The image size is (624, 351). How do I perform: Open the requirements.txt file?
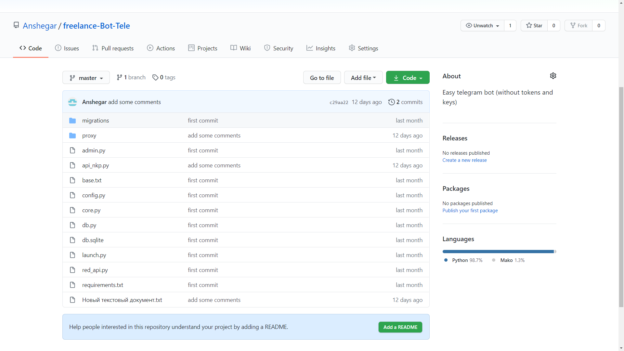click(103, 285)
